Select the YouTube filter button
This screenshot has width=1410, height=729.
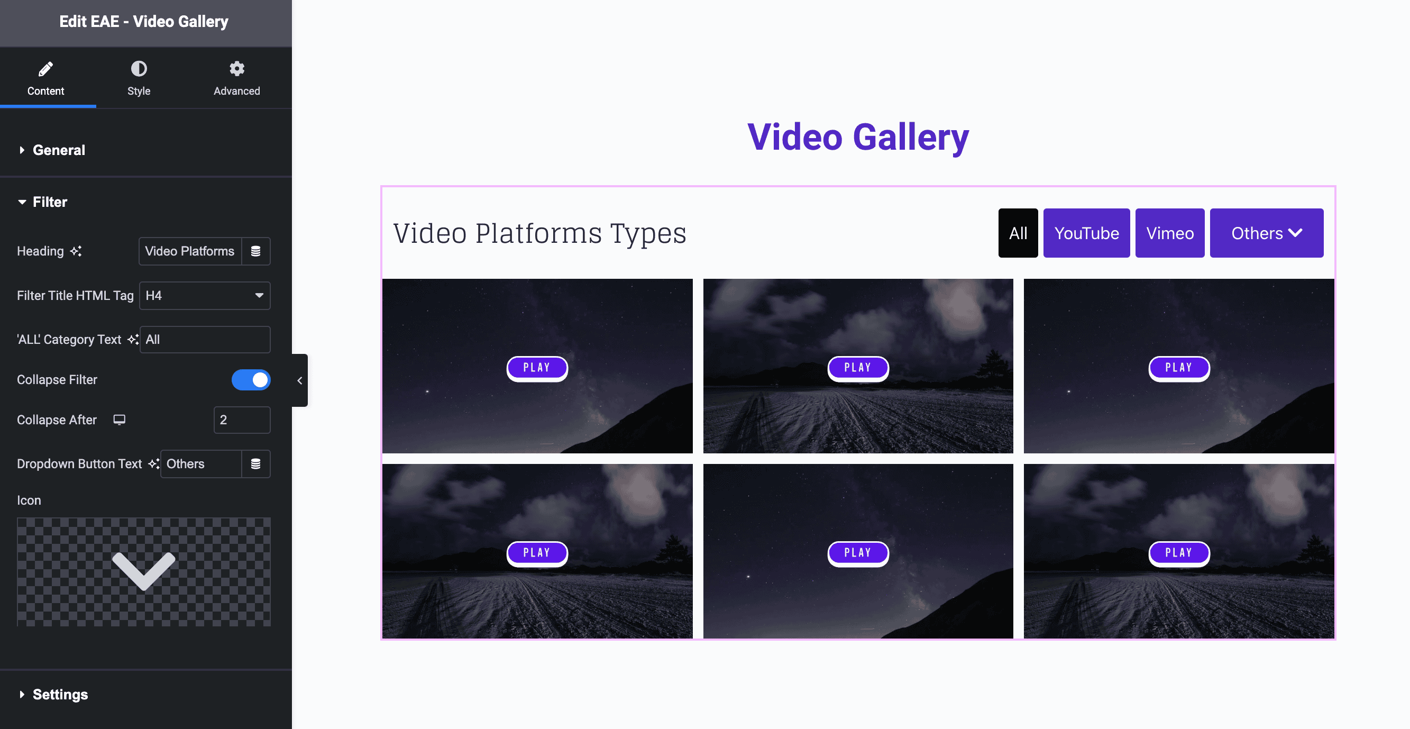pyautogui.click(x=1086, y=232)
